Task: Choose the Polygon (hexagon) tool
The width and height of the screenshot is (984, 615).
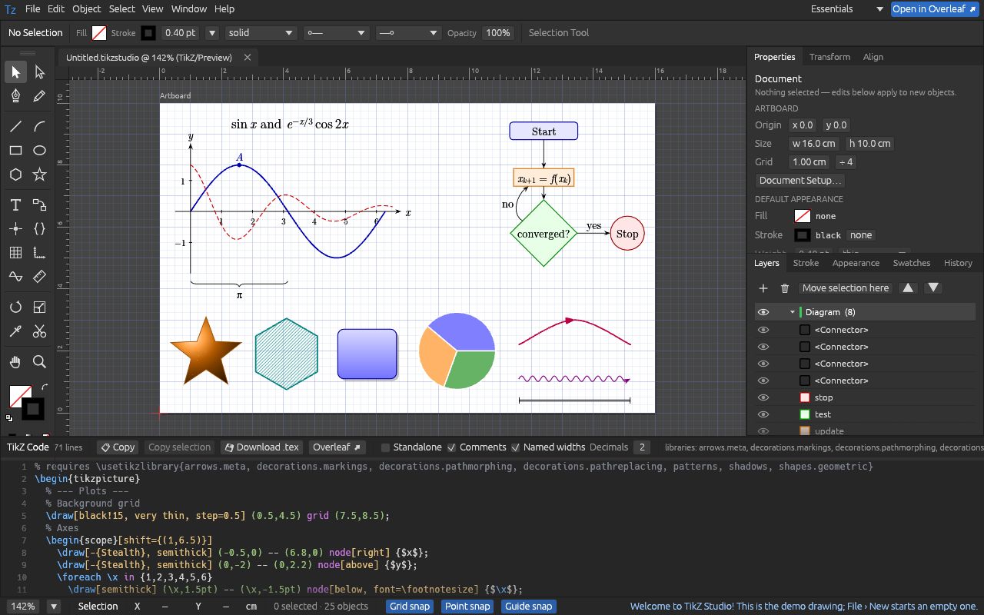Action: tap(15, 175)
